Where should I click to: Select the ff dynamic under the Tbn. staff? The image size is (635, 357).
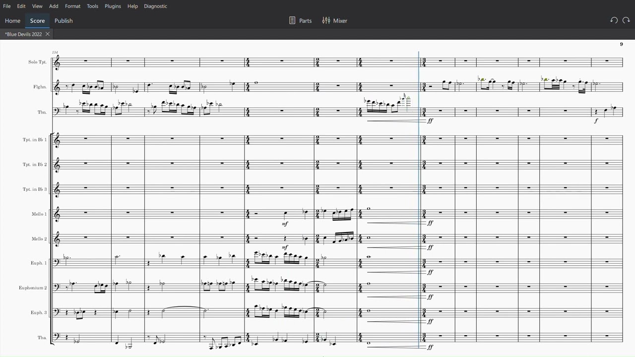point(430,121)
